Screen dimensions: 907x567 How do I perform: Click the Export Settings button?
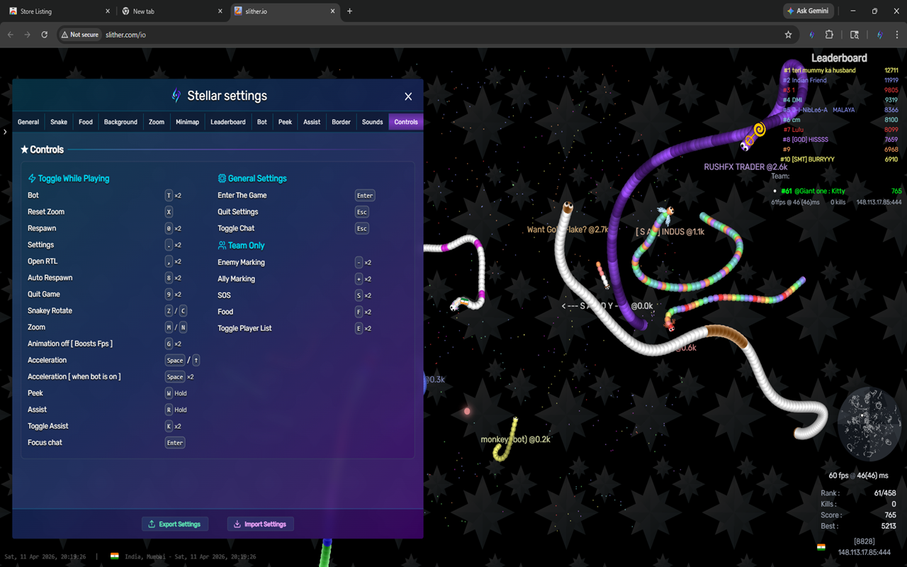tap(175, 524)
